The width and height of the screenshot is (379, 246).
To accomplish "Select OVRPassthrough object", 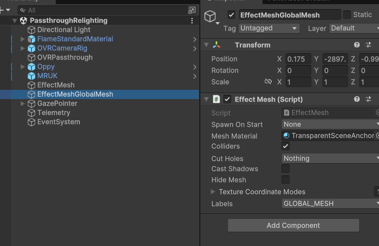I will tap(65, 57).
